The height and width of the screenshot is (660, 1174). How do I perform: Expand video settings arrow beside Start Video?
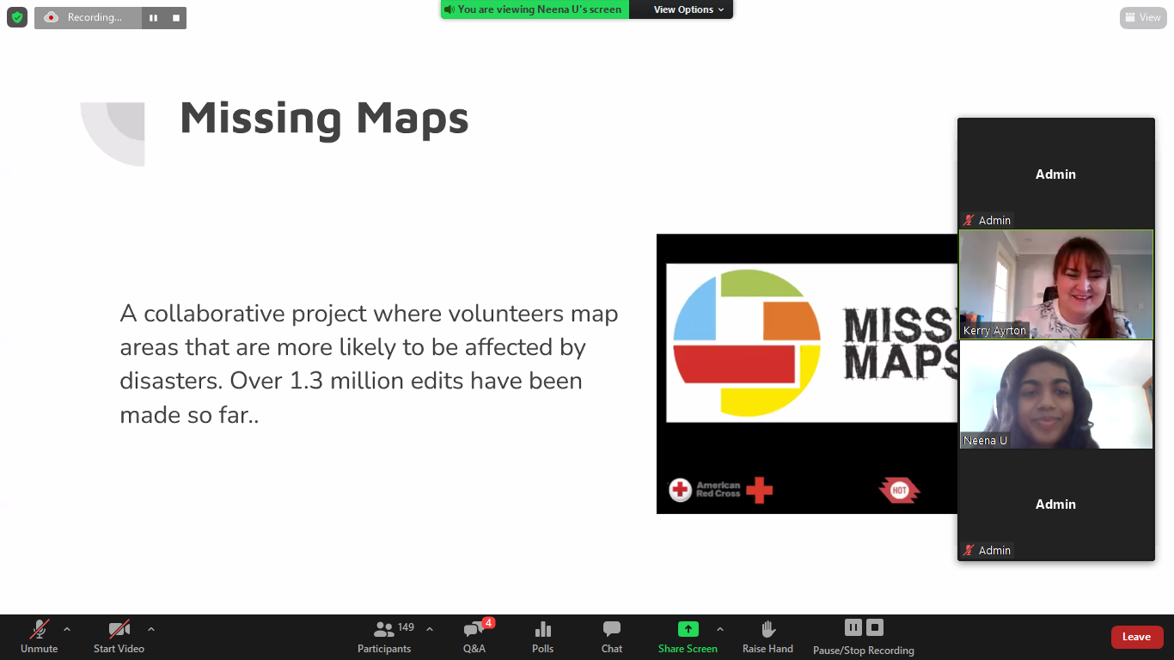pyautogui.click(x=151, y=629)
